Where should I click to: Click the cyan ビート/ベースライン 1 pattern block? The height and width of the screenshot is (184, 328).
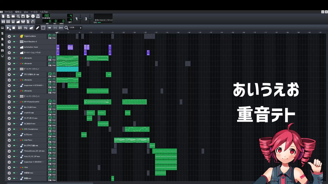point(68,69)
